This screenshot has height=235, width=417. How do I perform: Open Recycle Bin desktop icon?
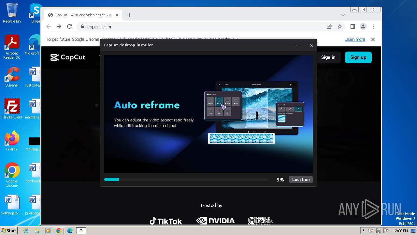click(x=12, y=13)
